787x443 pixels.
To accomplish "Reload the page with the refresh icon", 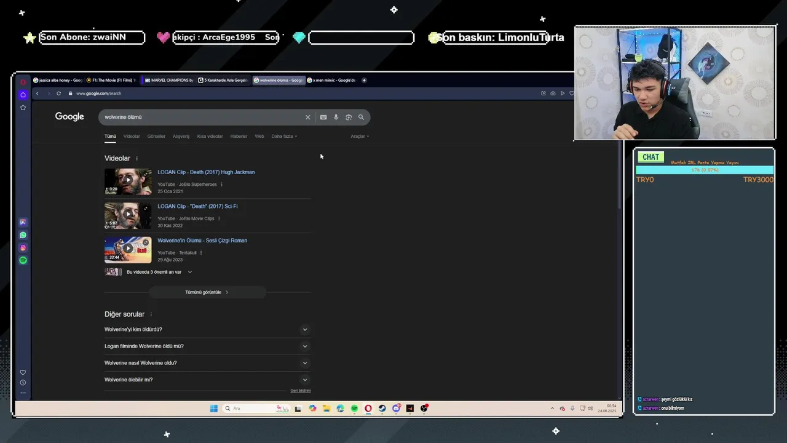I will click(x=58, y=94).
